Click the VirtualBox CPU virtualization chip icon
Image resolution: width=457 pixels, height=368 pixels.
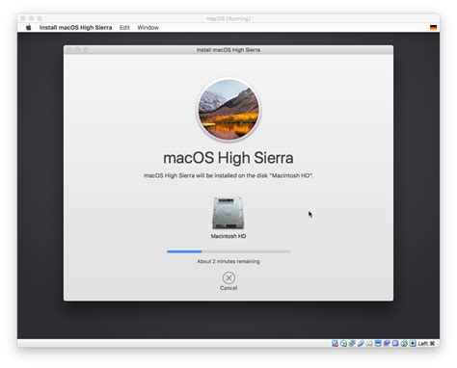pyautogui.click(x=395, y=343)
